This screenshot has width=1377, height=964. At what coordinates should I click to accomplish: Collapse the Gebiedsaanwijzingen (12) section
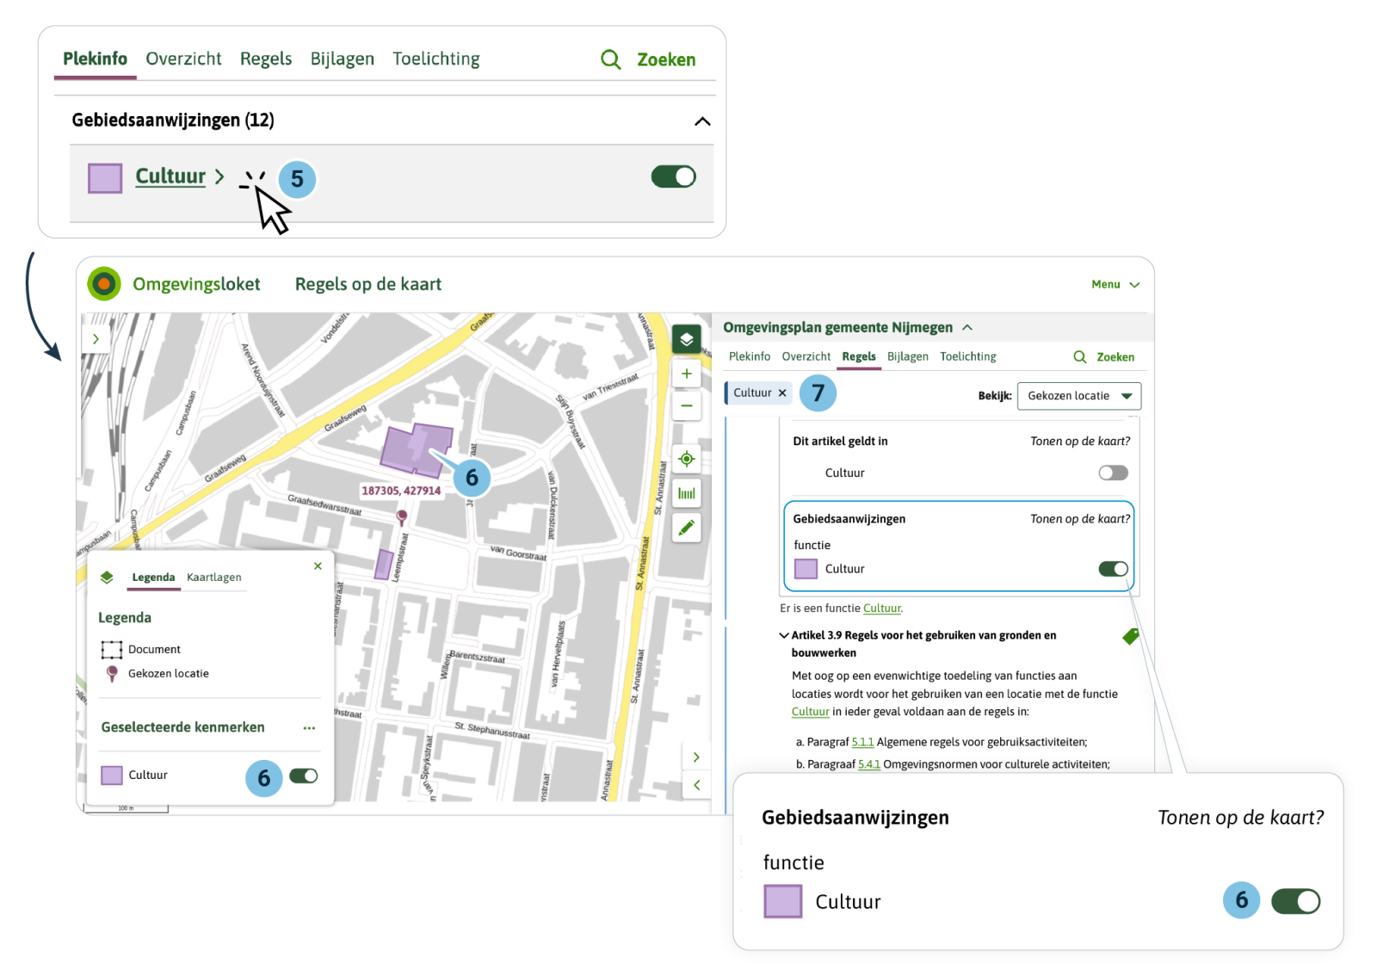click(x=702, y=121)
